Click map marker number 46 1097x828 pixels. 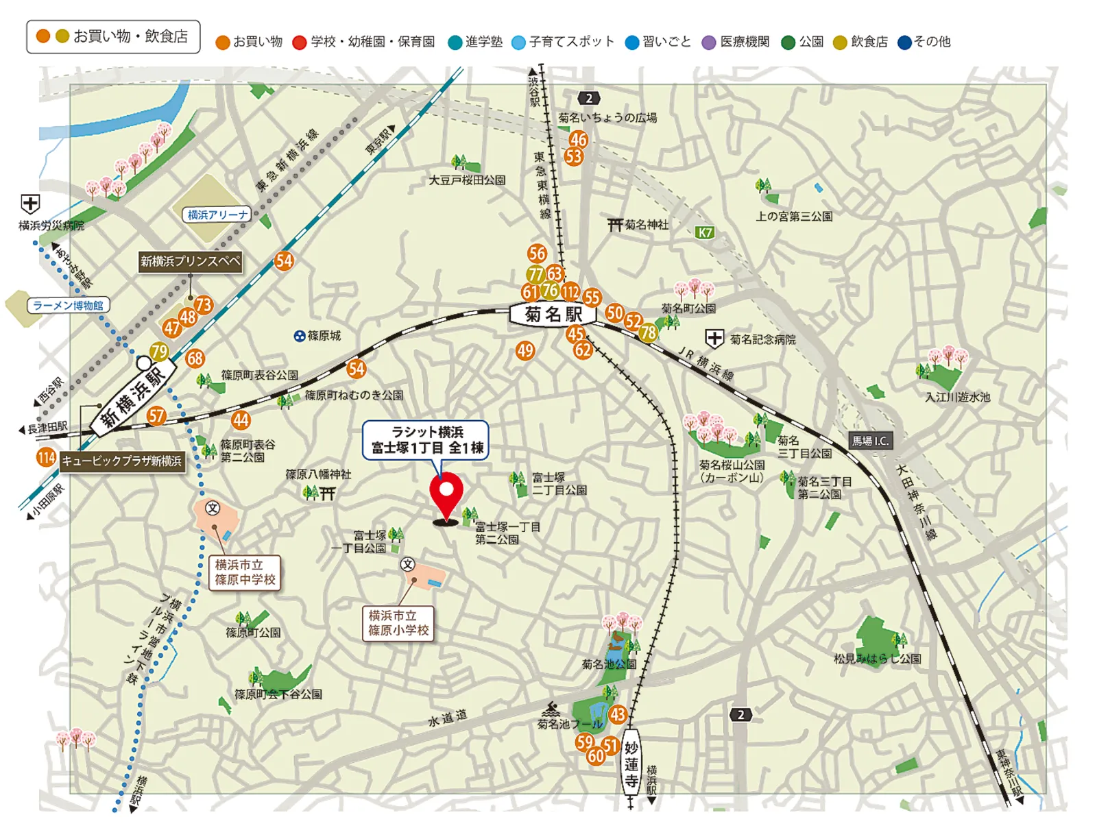coord(578,139)
